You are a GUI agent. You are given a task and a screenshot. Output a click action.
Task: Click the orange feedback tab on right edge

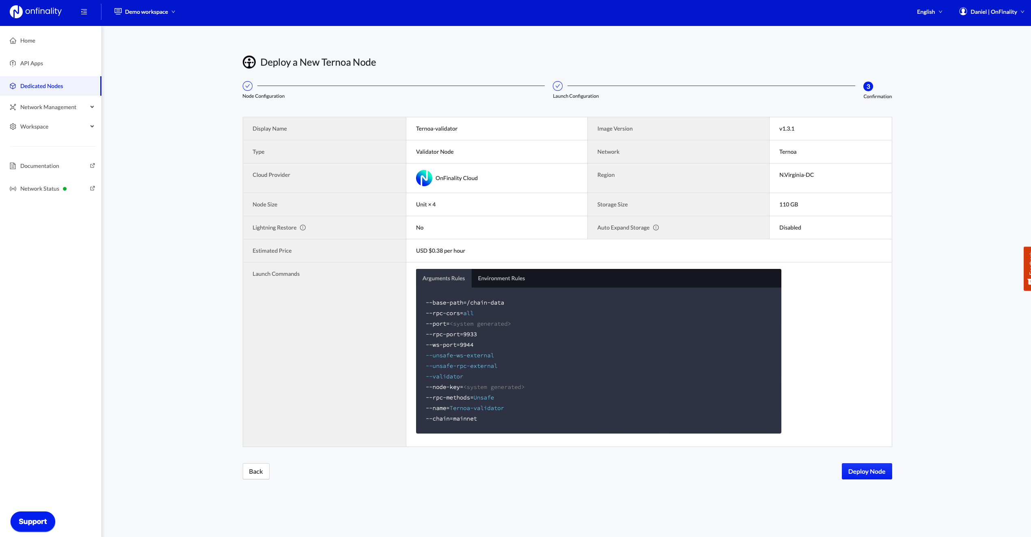click(x=1027, y=268)
